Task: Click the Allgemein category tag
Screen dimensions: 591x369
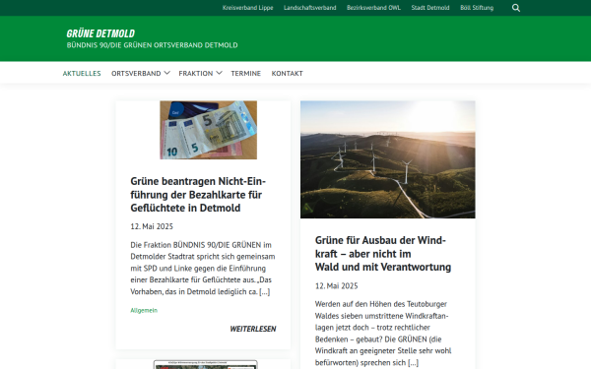Action: pos(144,310)
